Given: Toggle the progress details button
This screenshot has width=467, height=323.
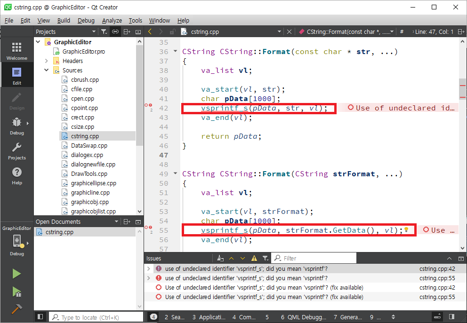Looking at the screenshot, I should pyautogui.click(x=437, y=317).
